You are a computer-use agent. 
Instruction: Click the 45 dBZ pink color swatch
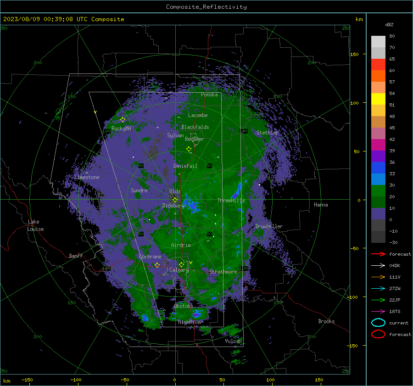[x=378, y=133]
